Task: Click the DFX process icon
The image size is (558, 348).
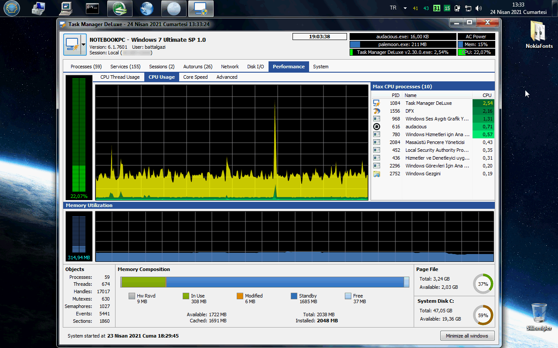Action: click(x=377, y=111)
